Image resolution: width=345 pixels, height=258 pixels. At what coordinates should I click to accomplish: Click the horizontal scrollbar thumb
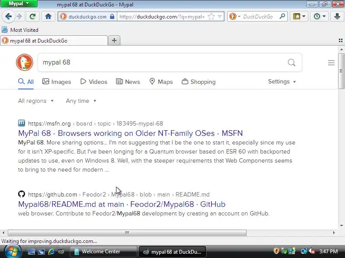[127, 233]
